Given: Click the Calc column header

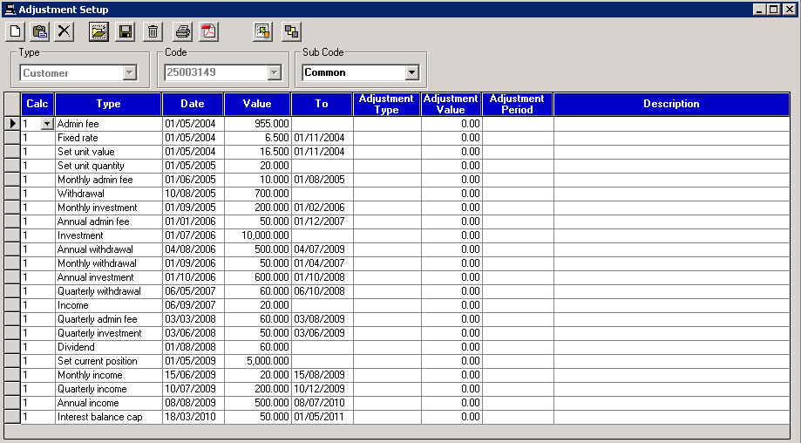Looking at the screenshot, I should [37, 104].
